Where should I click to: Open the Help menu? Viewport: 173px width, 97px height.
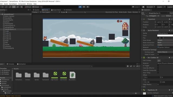tap(35, 4)
